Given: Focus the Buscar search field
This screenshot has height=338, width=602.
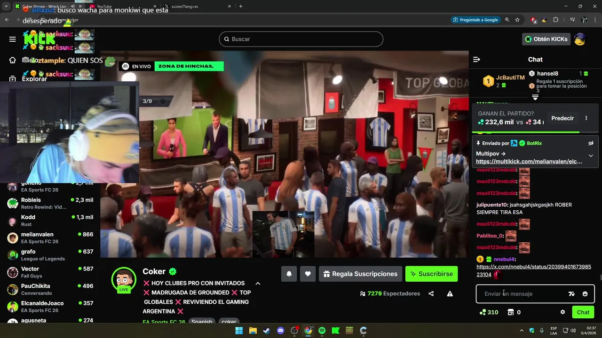Looking at the screenshot, I should pos(301,39).
